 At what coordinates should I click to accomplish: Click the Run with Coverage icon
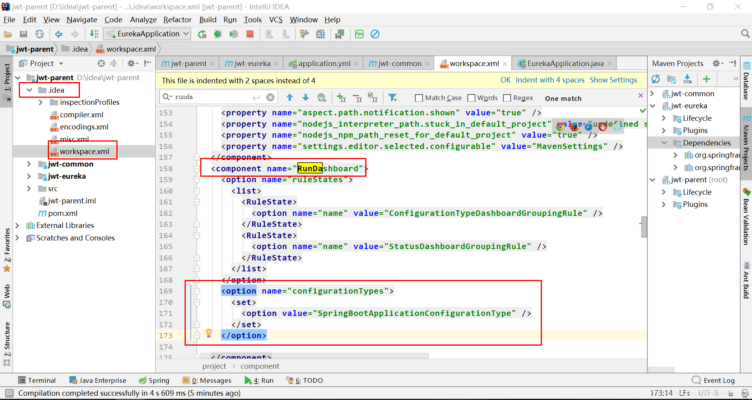[234, 34]
